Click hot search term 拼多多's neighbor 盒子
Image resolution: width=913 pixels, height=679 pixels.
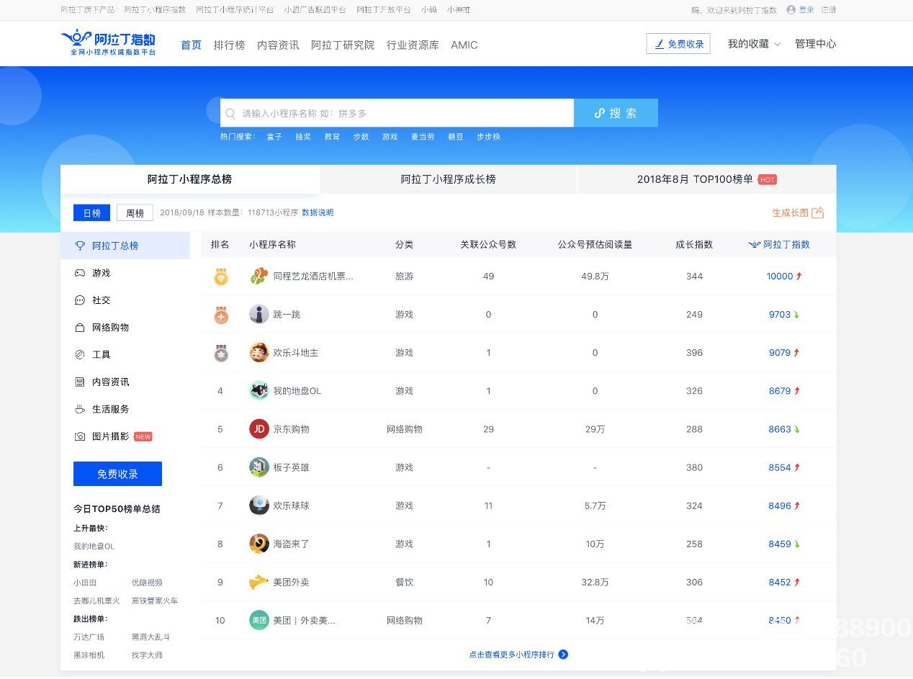tap(274, 137)
